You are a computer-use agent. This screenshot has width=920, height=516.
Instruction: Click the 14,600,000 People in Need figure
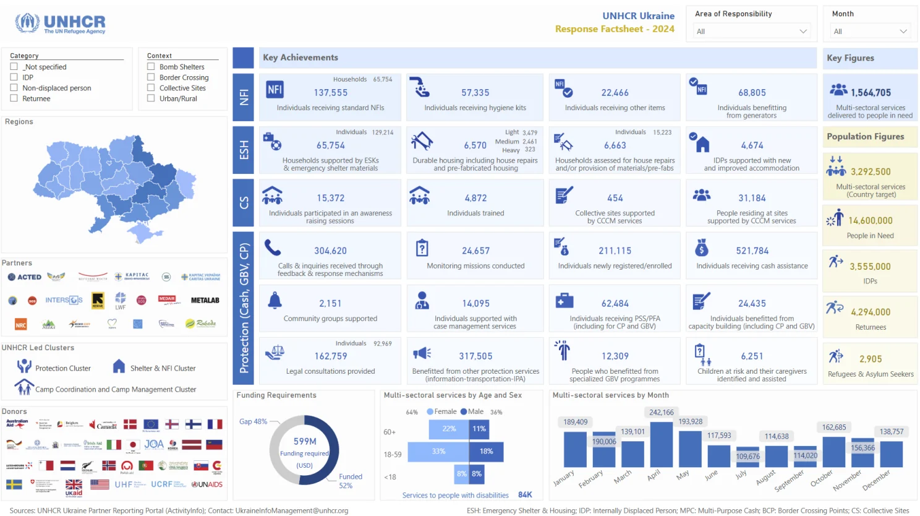[870, 220]
